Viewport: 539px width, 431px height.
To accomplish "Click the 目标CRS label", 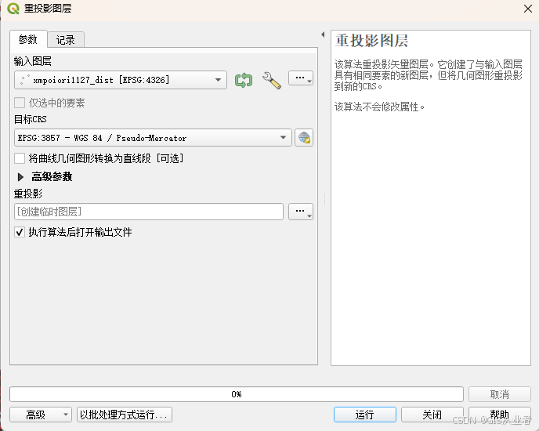I will 31,119.
